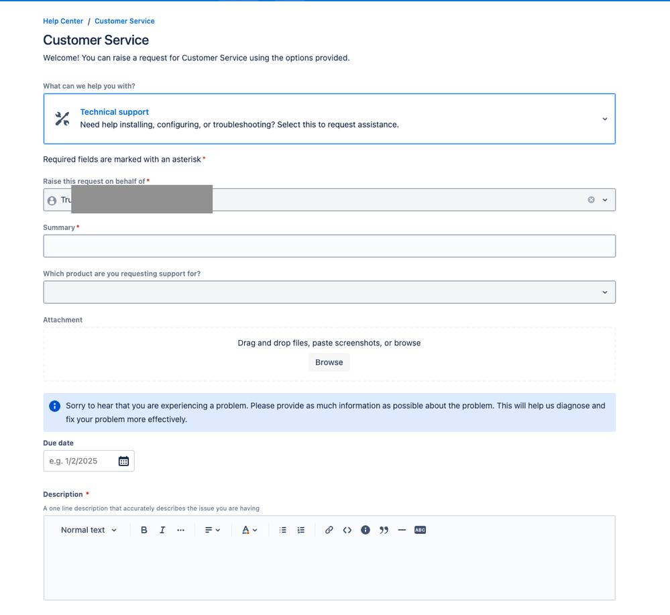This screenshot has height=615, width=670.
Task: Open more formatting options ellipsis
Action: pyautogui.click(x=181, y=530)
